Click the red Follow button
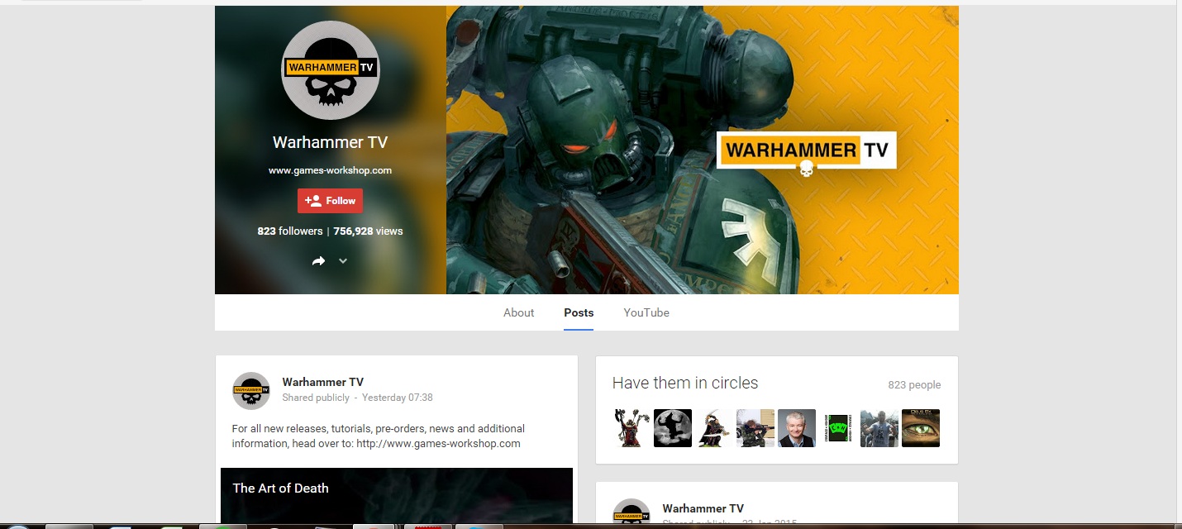This screenshot has width=1182, height=529. click(330, 201)
